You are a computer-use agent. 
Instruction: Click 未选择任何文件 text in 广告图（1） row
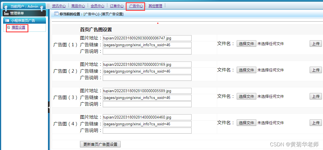click(x=271, y=44)
